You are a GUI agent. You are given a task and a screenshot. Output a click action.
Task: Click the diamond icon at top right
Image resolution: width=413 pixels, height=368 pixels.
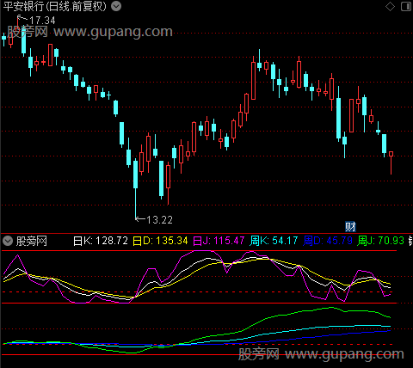390,6
